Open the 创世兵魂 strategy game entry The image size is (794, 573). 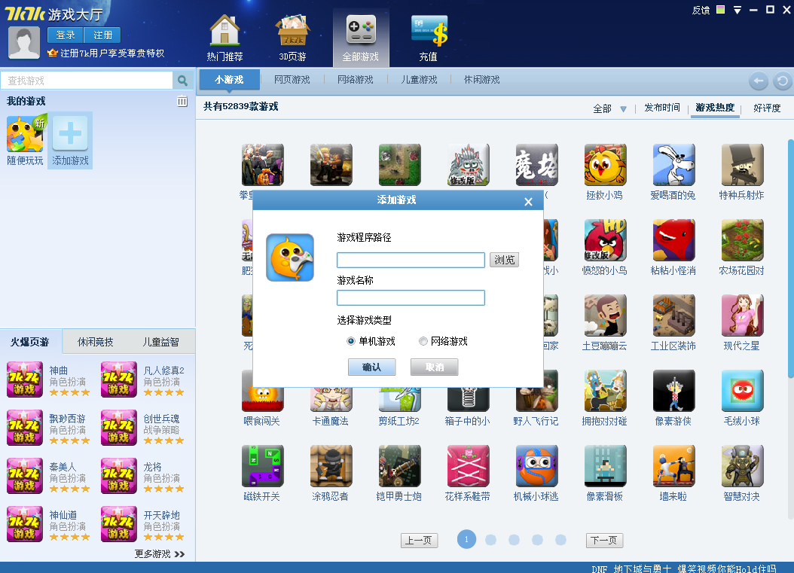[x=143, y=428]
